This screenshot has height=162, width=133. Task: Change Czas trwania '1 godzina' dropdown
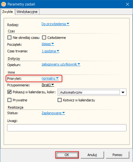pyautogui.click(x=50, y=51)
